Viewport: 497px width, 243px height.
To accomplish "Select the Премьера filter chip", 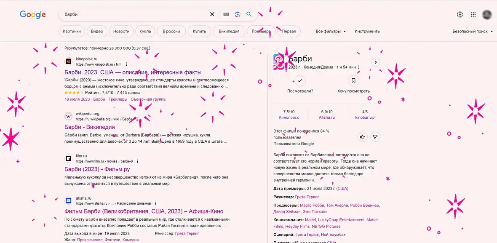I will click(261, 31).
